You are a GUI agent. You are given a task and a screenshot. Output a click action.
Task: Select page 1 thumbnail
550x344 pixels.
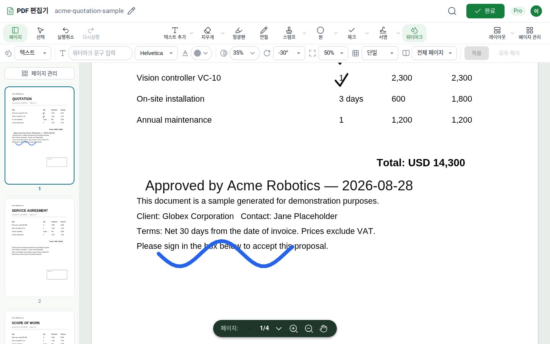pyautogui.click(x=39, y=135)
